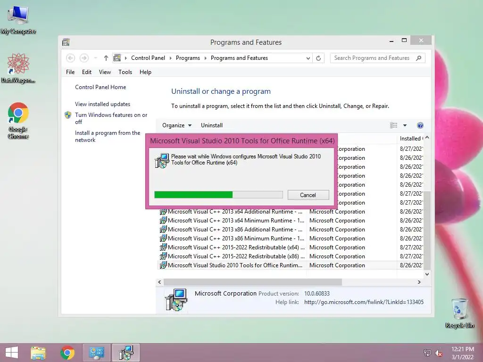Click the product icon in details pane
483x362 pixels.
tap(176, 300)
